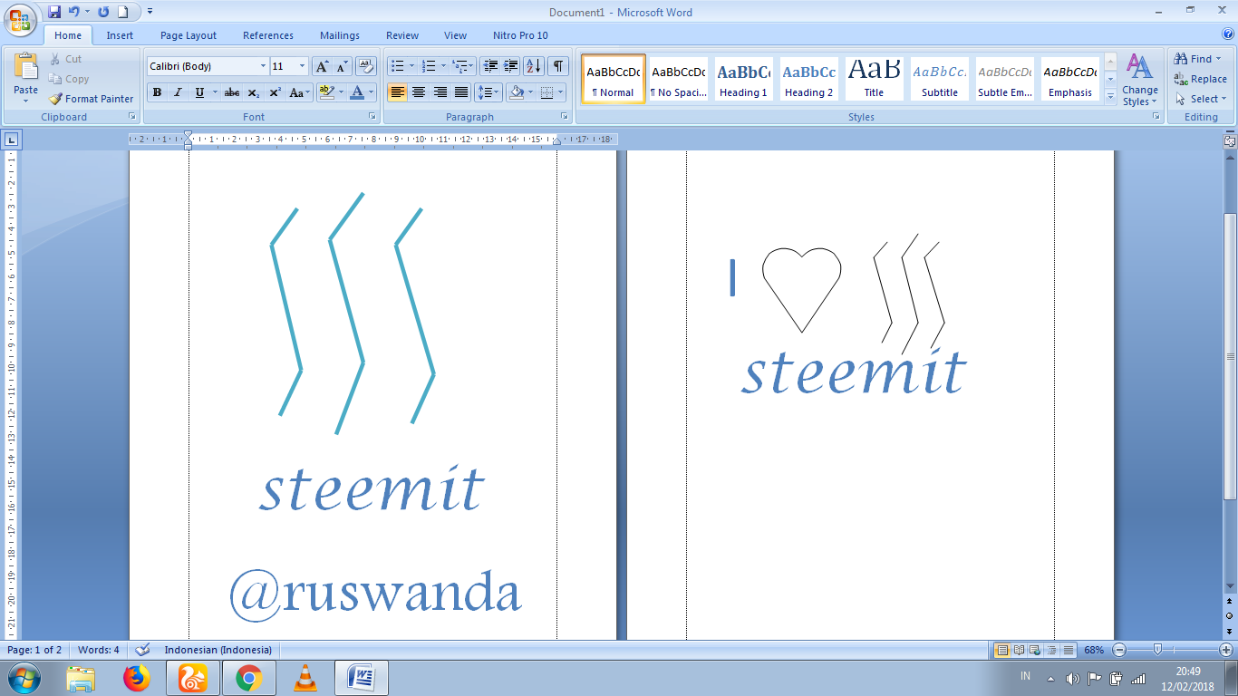Expand the Font dialog launcher
The image size is (1238, 696).
372,117
